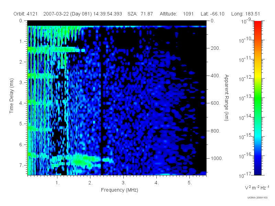Viewport: 275px width, 206px height.
Task: Click the '800.' apparent range tick label
Action: pyautogui.click(x=216, y=131)
